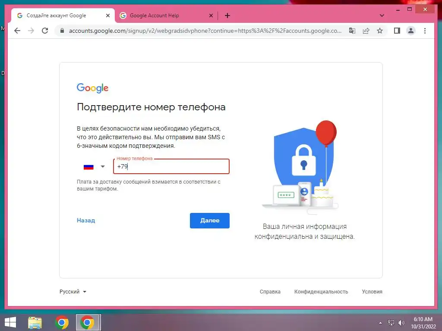The width and height of the screenshot is (442, 331).
Task: Open a new tab with the plus button
Action: (227, 16)
